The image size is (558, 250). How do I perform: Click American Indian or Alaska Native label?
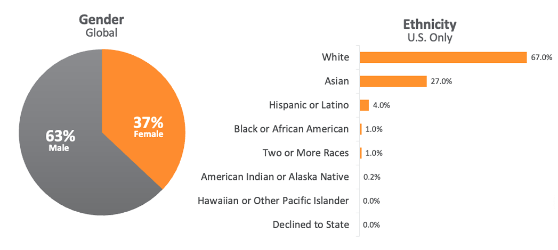point(275,177)
